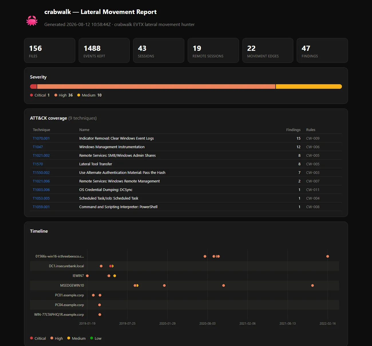Open the T1059.001 PowerShell technique link
This screenshot has height=346, width=372.
point(41,207)
